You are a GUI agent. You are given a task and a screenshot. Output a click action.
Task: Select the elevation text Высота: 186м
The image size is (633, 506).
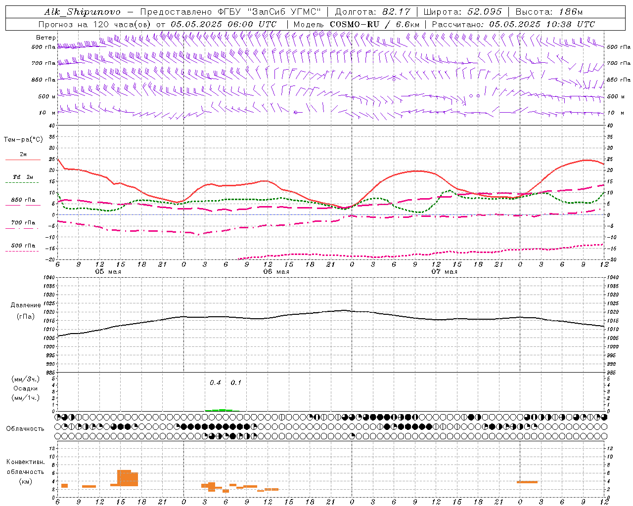(x=549, y=12)
